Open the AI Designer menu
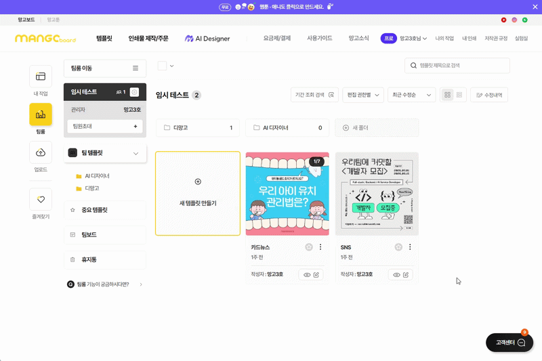 [207, 39]
